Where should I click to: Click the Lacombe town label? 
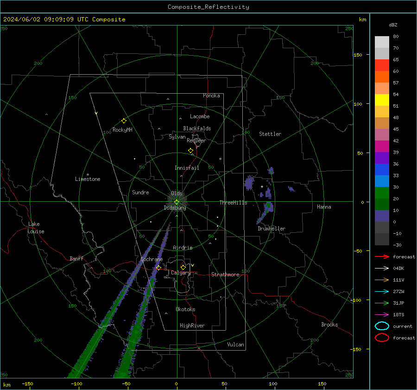(x=200, y=116)
